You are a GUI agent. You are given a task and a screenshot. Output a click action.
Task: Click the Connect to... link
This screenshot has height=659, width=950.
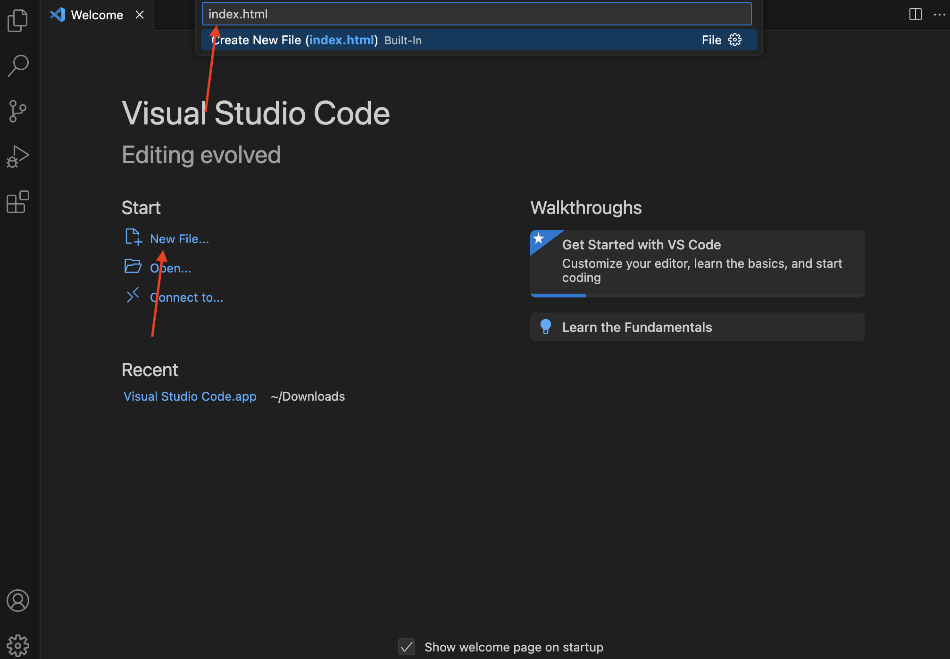click(x=187, y=297)
